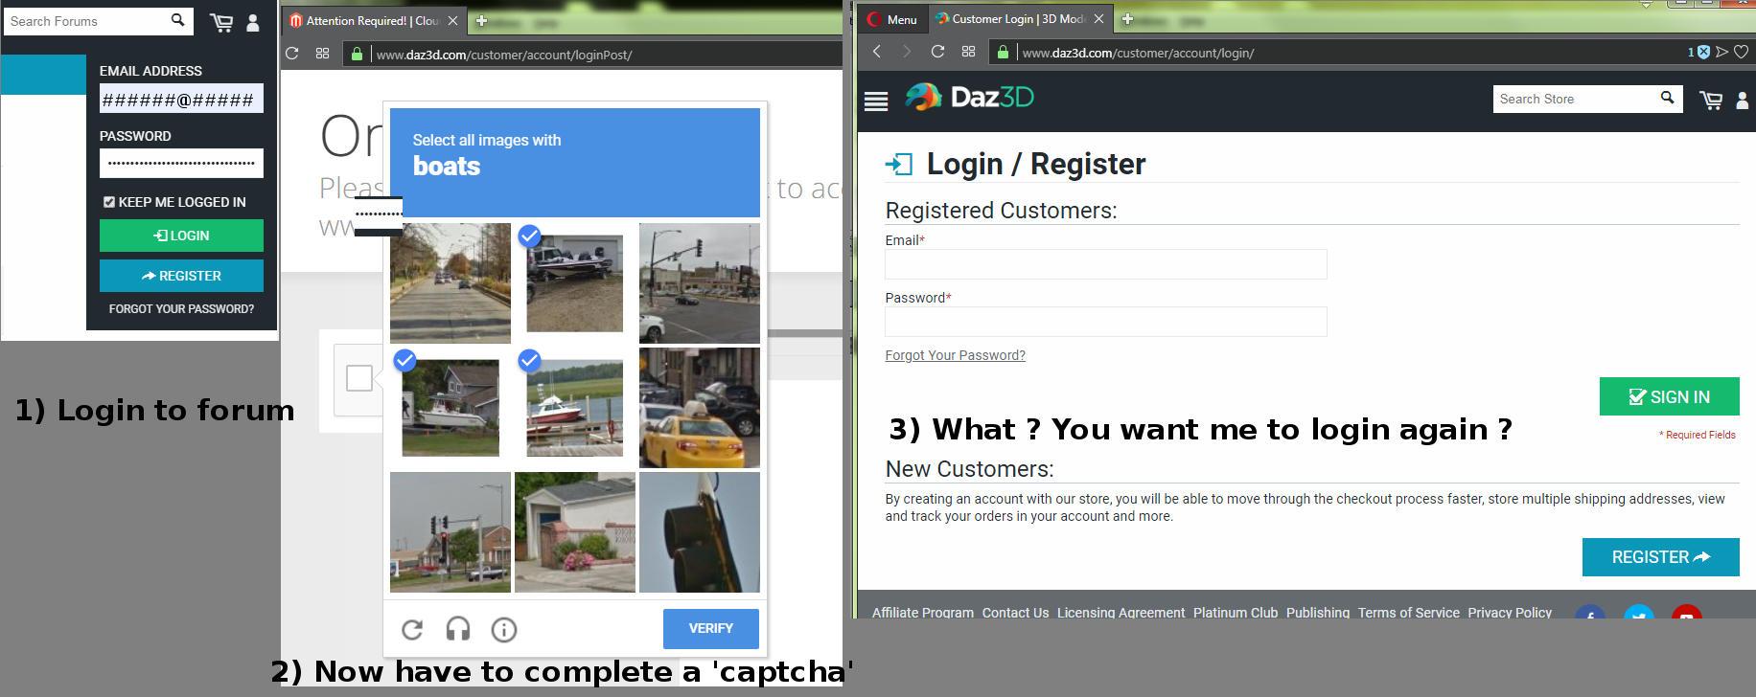The image size is (1756, 697).
Task: Open speed dial grid in the loginPost window
Action: click(323, 54)
